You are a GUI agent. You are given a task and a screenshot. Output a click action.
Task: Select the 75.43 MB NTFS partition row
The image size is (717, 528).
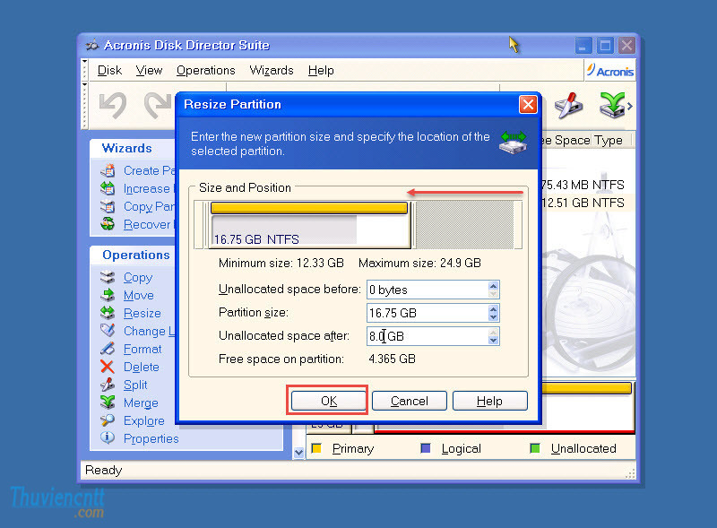[x=588, y=185]
